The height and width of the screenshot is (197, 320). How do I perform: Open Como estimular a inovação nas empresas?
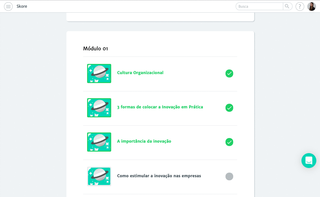pyautogui.click(x=159, y=176)
